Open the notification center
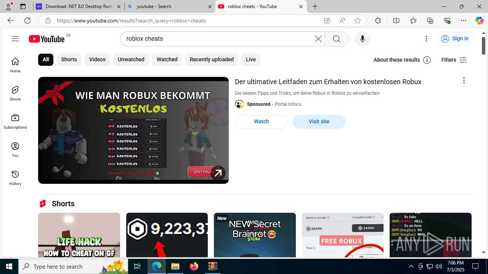488x274 pixels. click(475, 266)
